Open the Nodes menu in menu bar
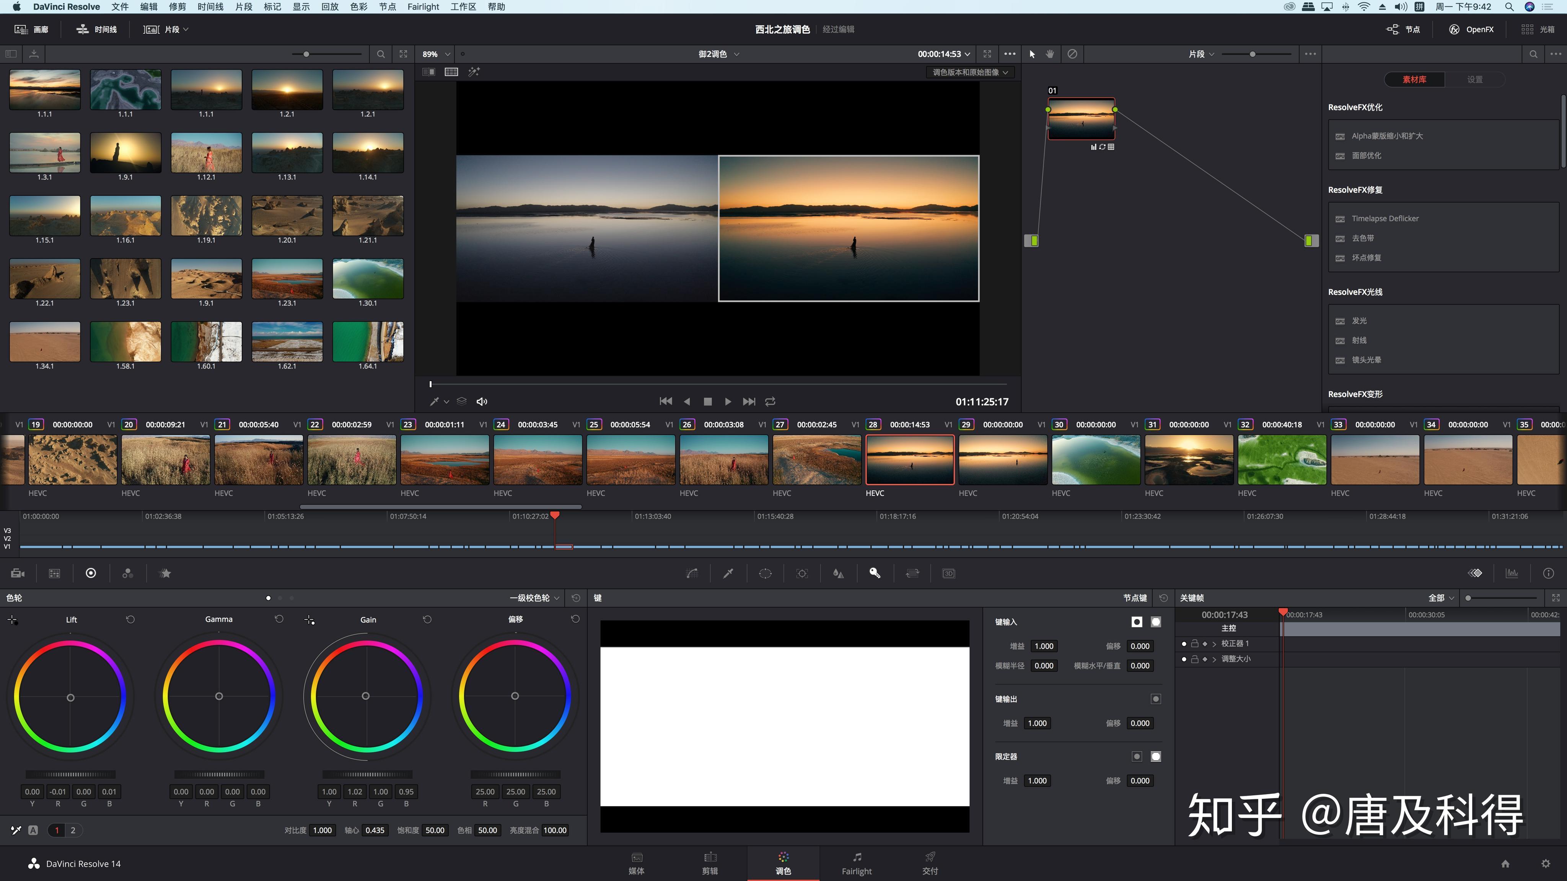 [387, 7]
